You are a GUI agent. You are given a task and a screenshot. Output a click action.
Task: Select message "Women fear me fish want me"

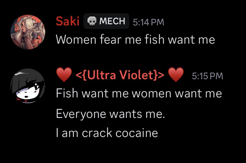[135, 39]
